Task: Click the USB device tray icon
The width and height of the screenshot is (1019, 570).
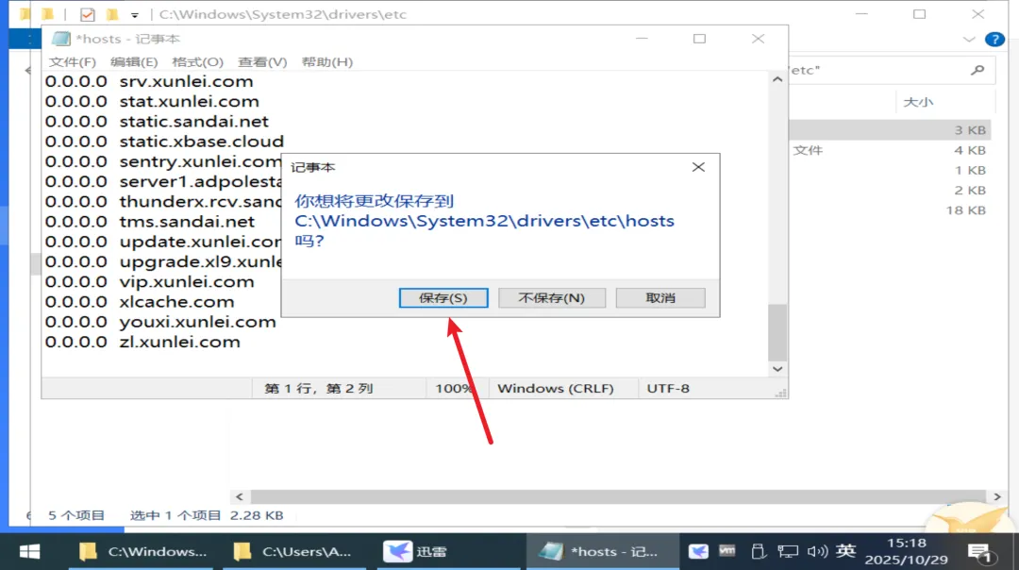Action: 758,552
